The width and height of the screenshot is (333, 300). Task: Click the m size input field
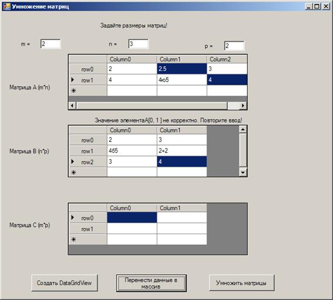(51, 44)
